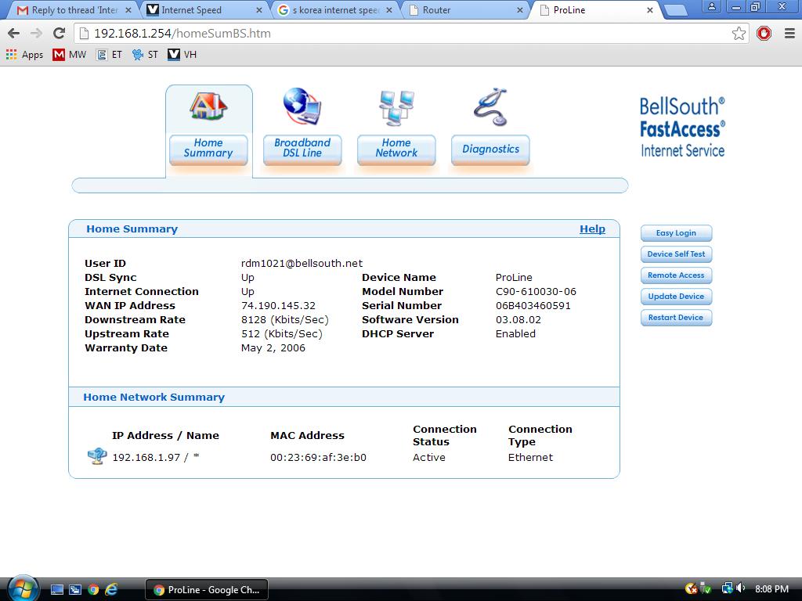The width and height of the screenshot is (802, 601).
Task: Click the ProLine - Google Chrome taskbar button
Action: (207, 590)
